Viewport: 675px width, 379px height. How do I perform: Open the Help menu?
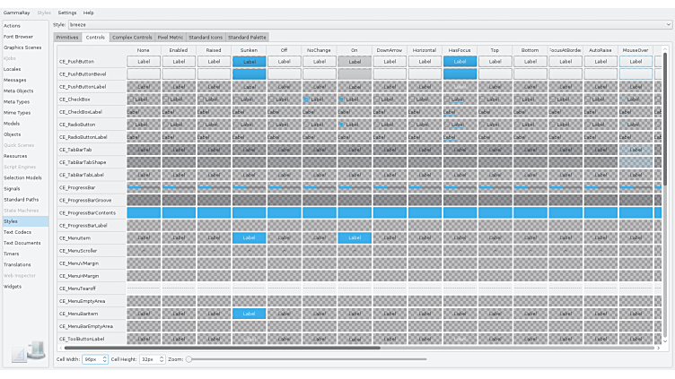tap(88, 13)
